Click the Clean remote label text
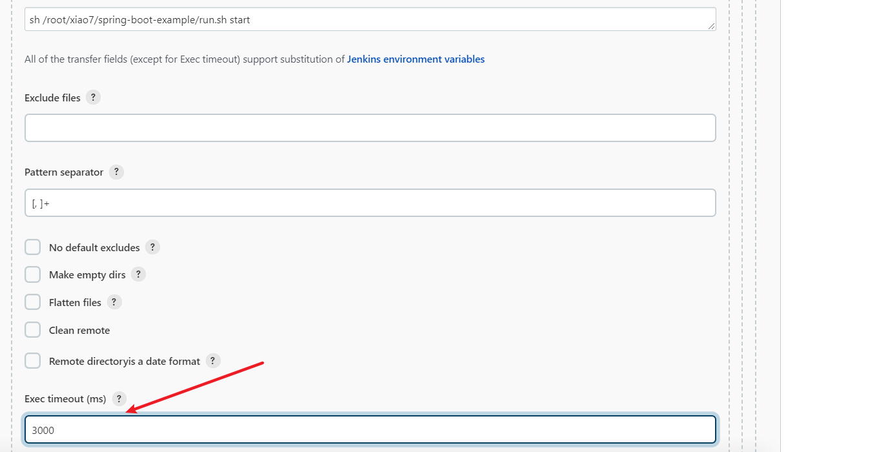The width and height of the screenshot is (877, 452). pyautogui.click(x=79, y=331)
